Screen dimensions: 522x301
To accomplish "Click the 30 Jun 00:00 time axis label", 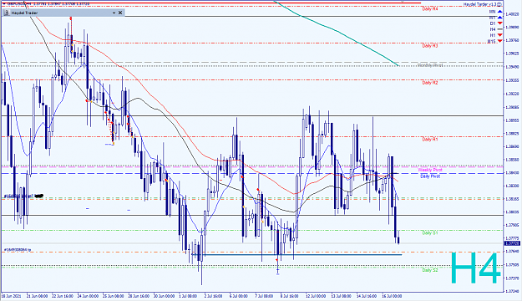I will pos(165,296).
